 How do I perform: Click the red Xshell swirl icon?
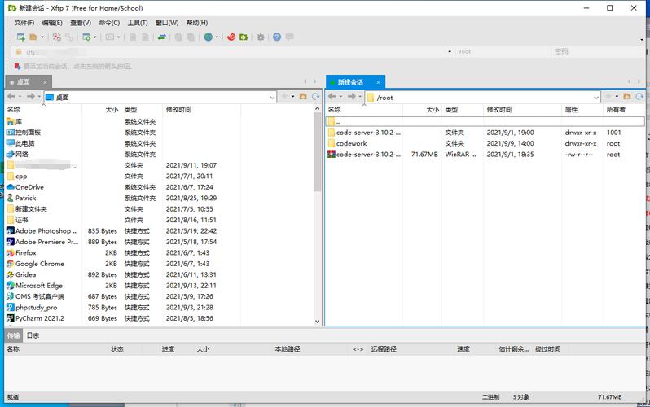point(231,37)
